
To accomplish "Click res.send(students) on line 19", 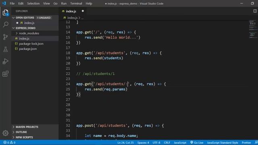I will 104,58.
